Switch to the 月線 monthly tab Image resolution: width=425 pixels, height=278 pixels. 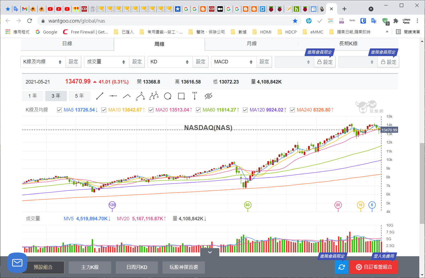coord(252,44)
